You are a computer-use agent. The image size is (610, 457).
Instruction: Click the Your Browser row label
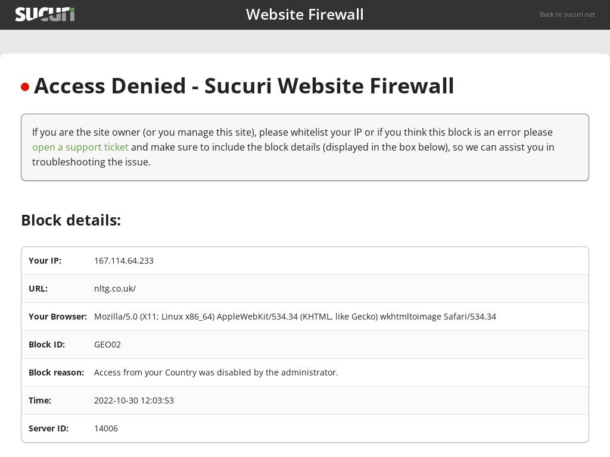tap(58, 317)
